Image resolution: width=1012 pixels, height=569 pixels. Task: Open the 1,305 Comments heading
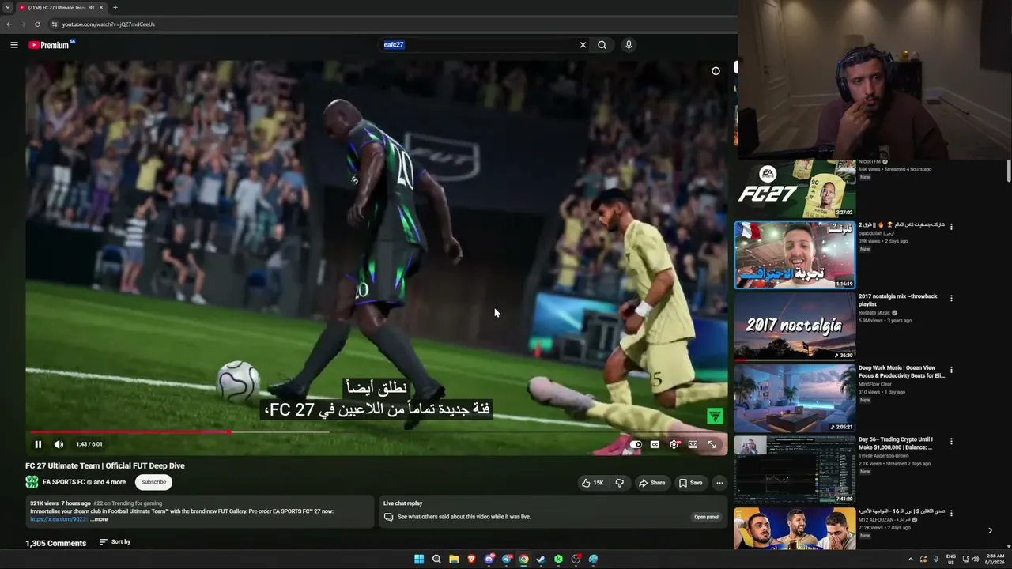(55, 544)
